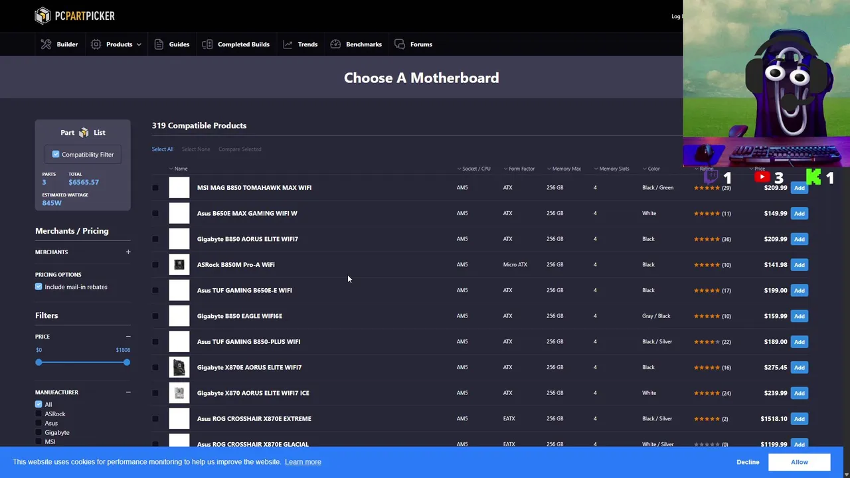Click the minimum price slider handle
This screenshot has width=850, height=478.
point(39,362)
